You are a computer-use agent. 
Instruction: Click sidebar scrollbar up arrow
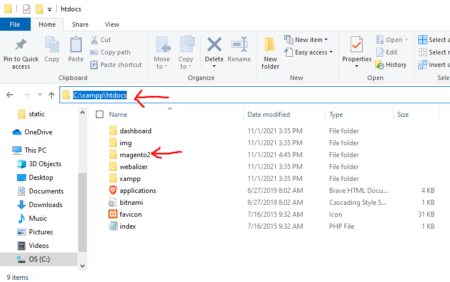[82, 113]
